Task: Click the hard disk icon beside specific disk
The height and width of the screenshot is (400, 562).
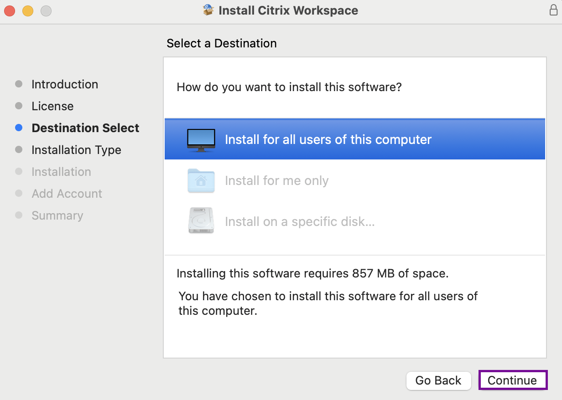Action: pyautogui.click(x=201, y=221)
